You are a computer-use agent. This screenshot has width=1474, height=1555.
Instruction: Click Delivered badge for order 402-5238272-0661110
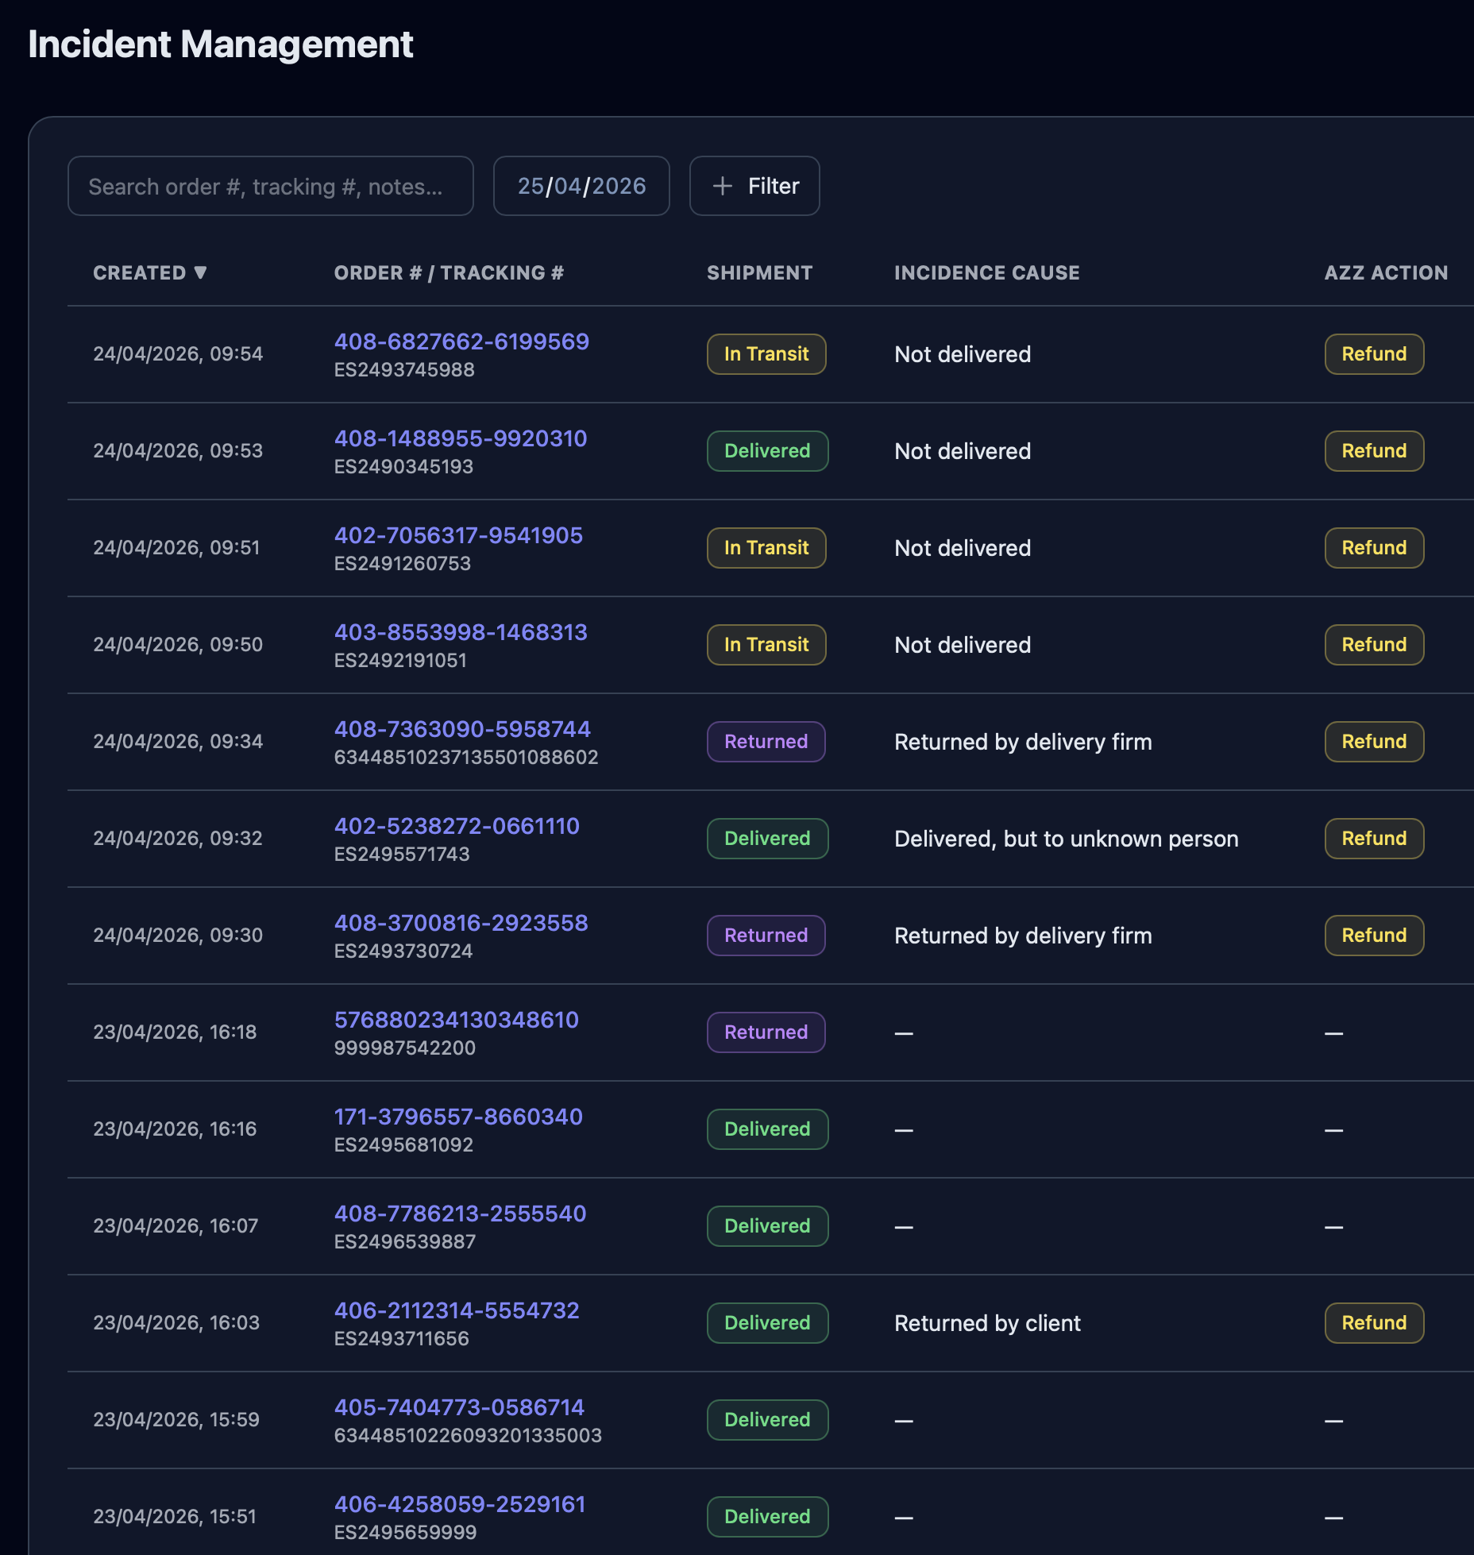point(766,839)
